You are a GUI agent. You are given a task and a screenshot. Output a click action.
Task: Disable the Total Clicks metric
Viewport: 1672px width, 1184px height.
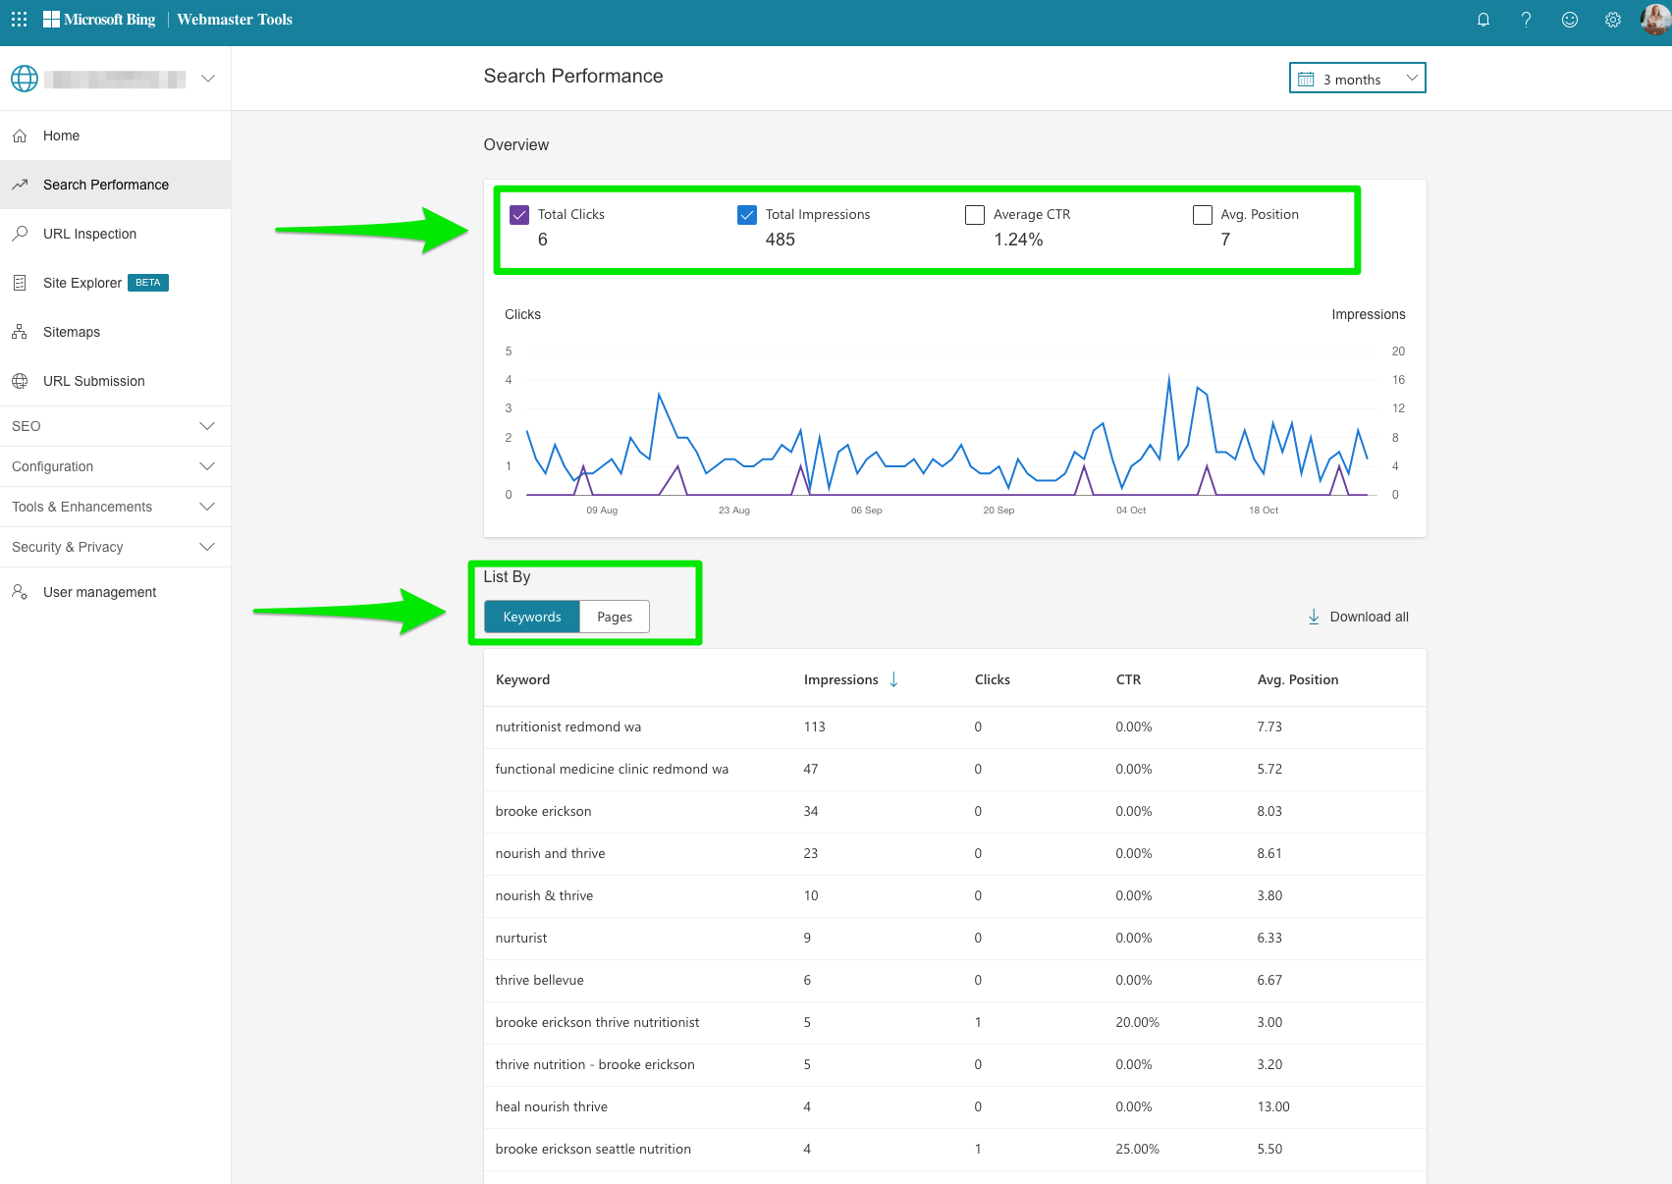point(519,214)
